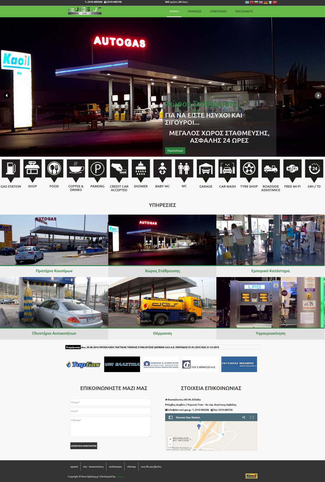Open the Χώρος Στάθμευσης service photo

tap(162, 240)
